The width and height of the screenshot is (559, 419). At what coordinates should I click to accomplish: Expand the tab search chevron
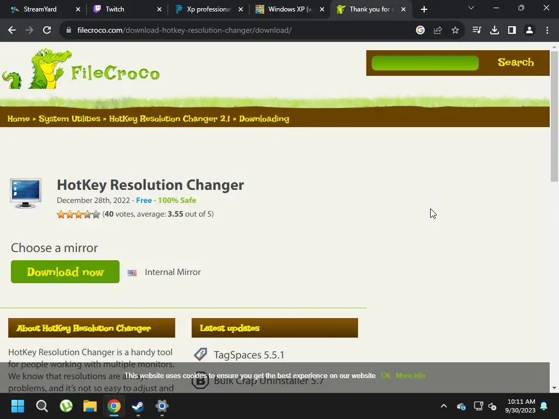point(471,8)
